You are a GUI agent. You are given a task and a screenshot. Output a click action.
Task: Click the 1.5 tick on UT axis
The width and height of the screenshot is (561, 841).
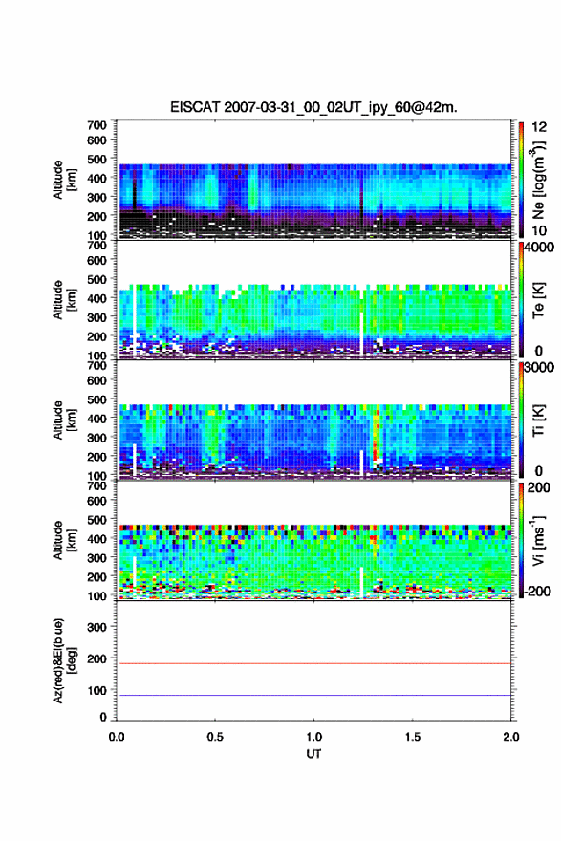(x=413, y=737)
